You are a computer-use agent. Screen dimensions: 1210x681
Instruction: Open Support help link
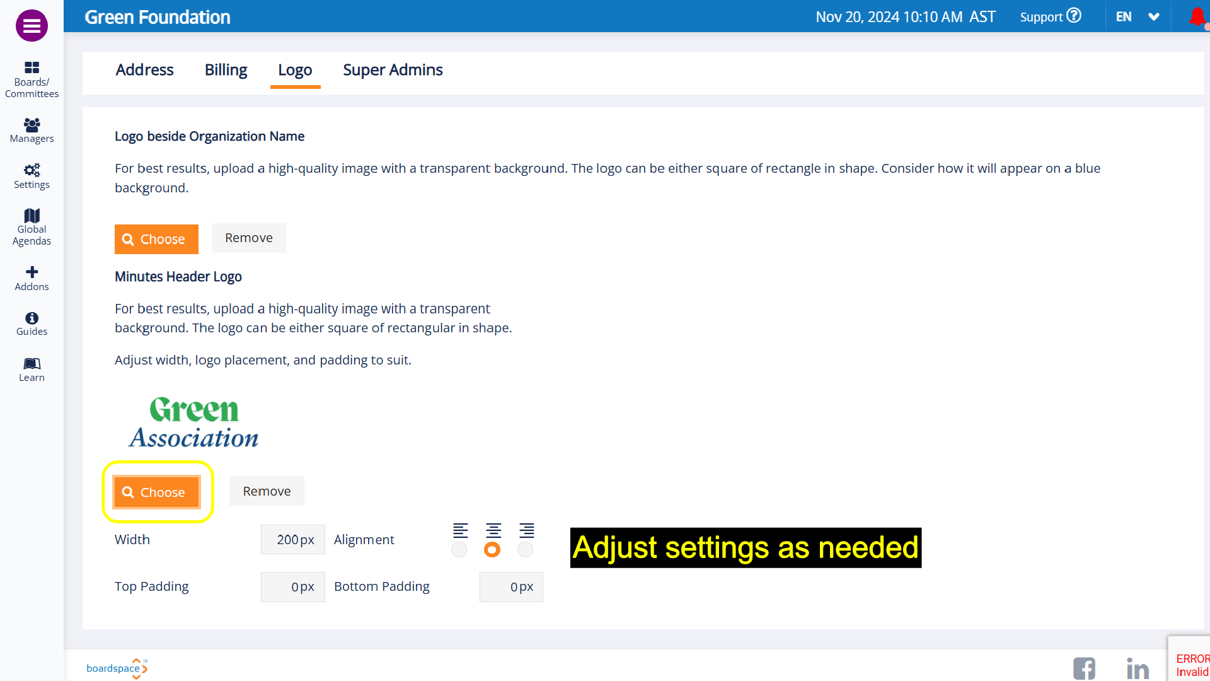1050,17
